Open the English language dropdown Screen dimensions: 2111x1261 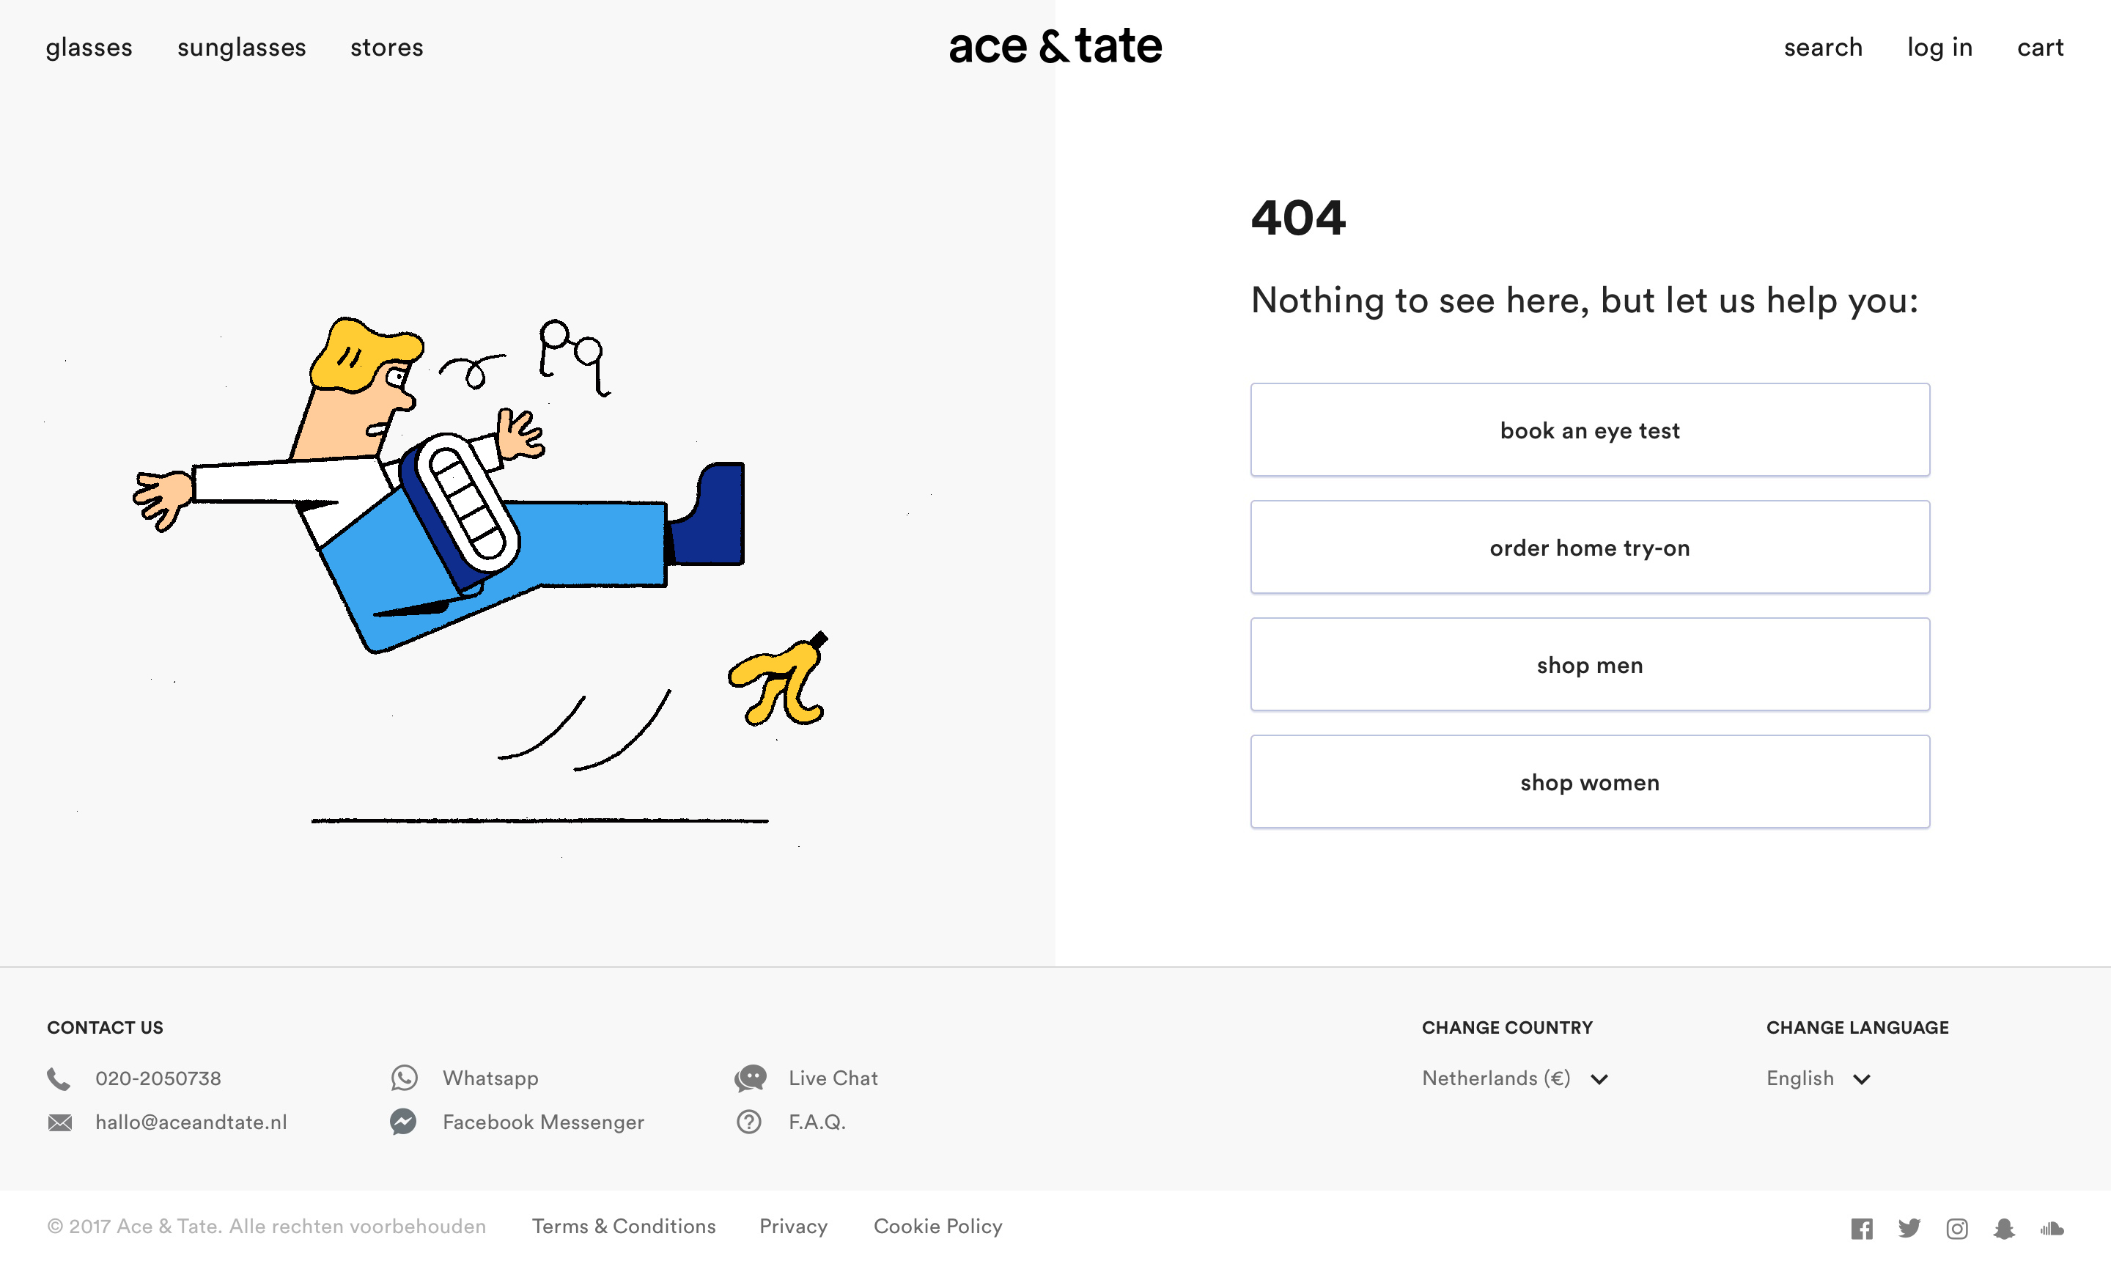[x=1818, y=1079]
